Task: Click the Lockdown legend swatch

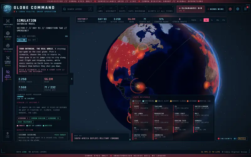Action: (x=188, y=101)
